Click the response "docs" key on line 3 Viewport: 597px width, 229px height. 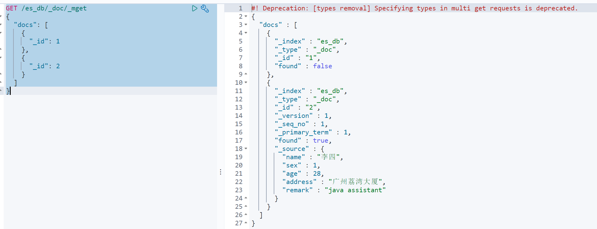click(271, 25)
